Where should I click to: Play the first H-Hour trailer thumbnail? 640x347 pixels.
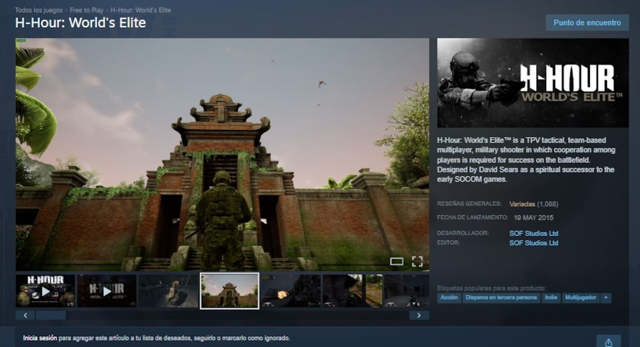(x=45, y=291)
